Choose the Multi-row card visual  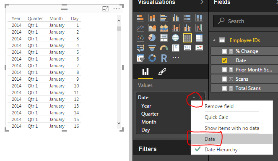coord(176,48)
